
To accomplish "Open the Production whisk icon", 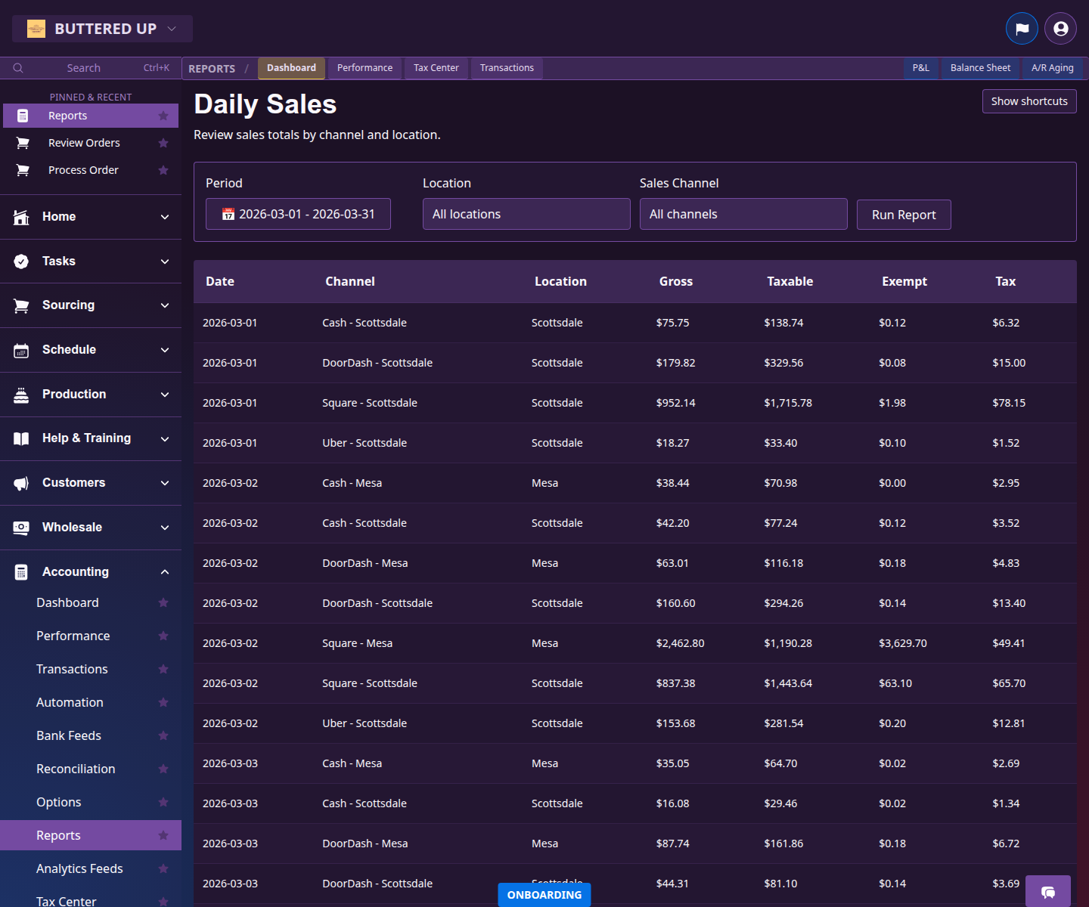I will point(21,394).
